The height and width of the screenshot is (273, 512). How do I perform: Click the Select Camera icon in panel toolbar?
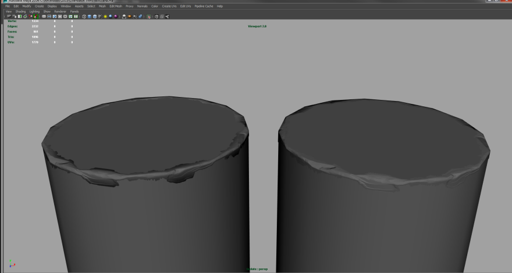point(8,16)
